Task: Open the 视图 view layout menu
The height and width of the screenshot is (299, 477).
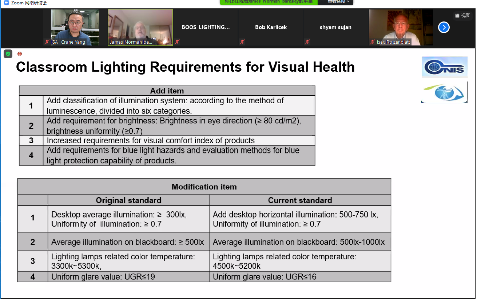Action: point(462,15)
